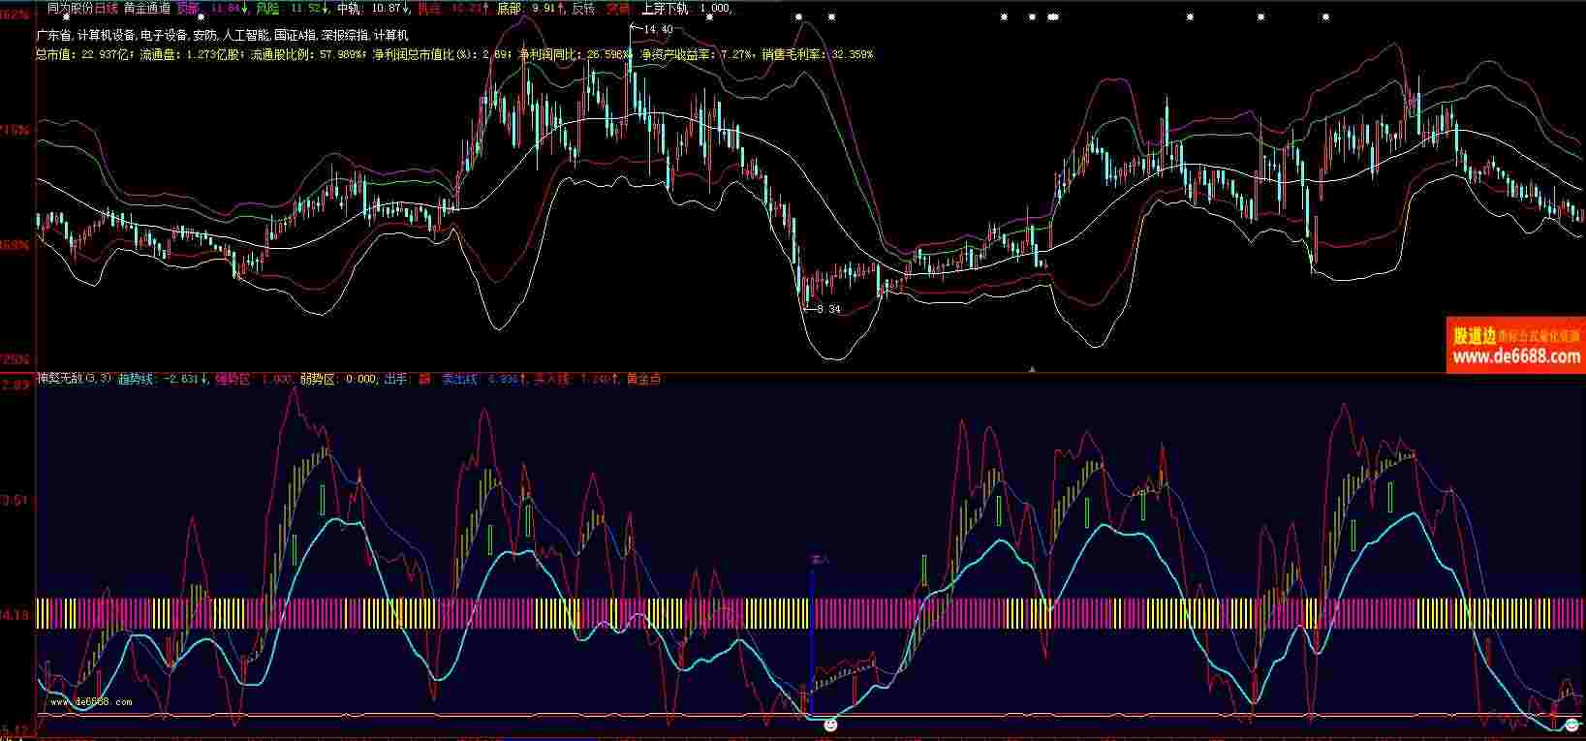The height and width of the screenshot is (741, 1586).
Task: Click the 趋势线 -2.631 value
Action: (163, 380)
